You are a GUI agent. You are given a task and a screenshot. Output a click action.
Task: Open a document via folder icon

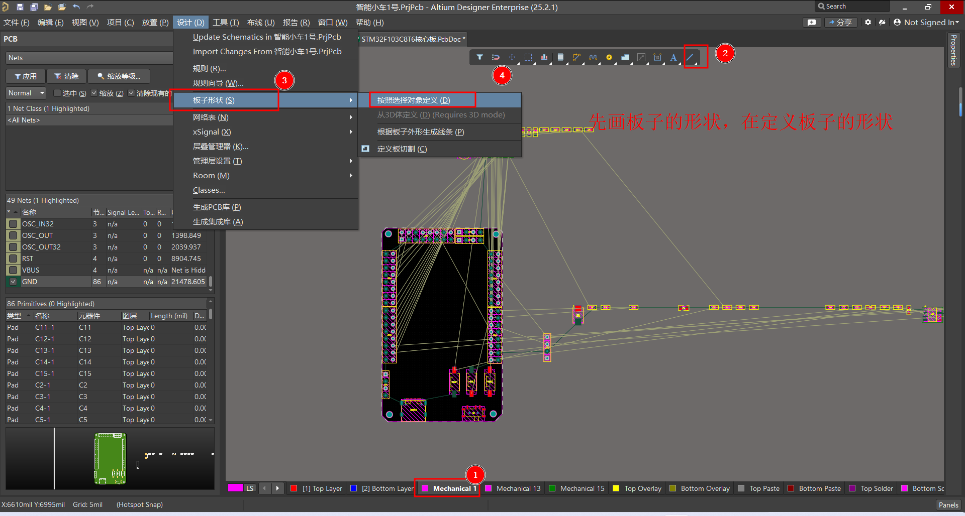pos(48,7)
